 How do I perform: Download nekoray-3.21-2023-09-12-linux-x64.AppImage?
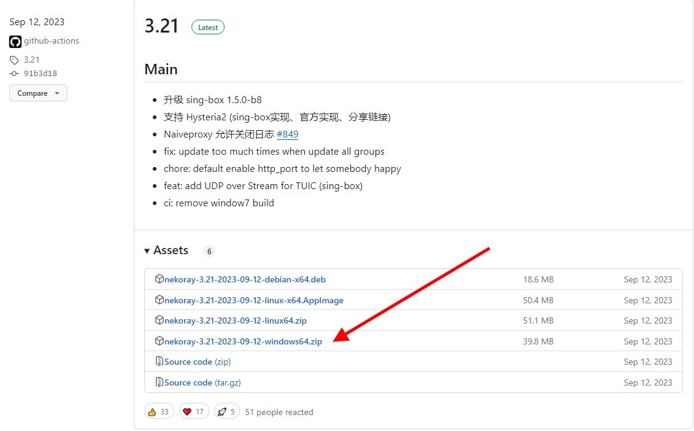[253, 300]
